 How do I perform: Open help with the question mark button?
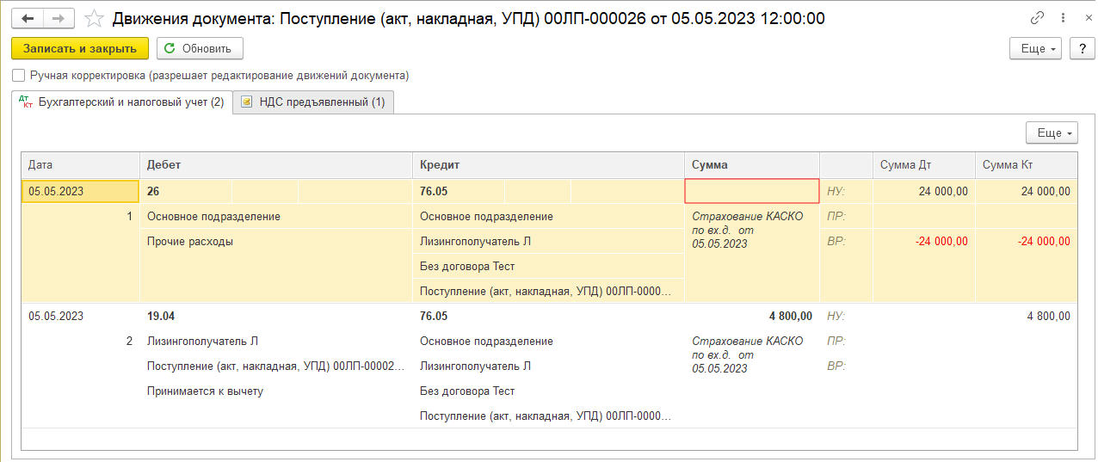pyautogui.click(x=1082, y=48)
